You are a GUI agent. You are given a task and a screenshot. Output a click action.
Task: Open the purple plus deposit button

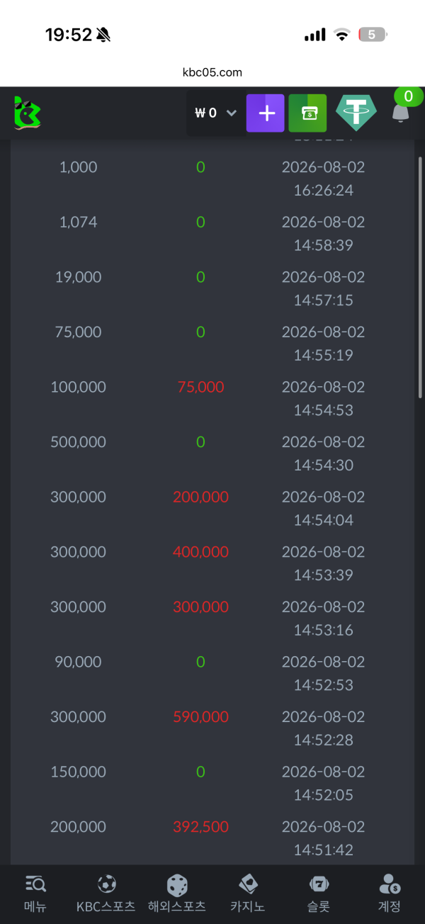point(265,113)
